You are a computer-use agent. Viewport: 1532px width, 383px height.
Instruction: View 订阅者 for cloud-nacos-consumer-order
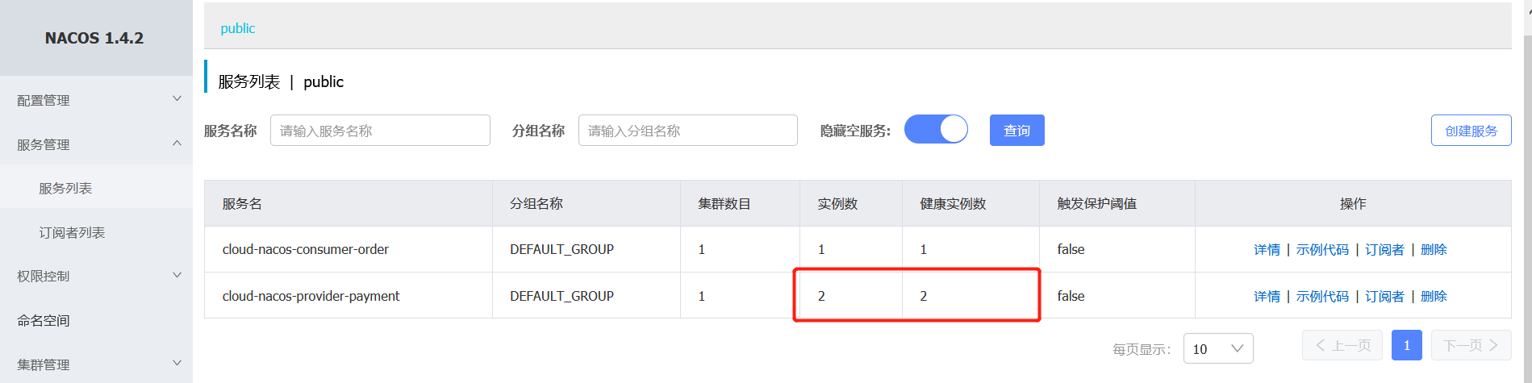1384,250
